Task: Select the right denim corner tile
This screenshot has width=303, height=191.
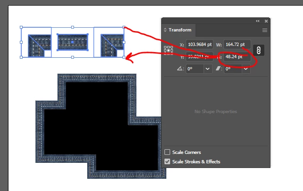Action: (112, 46)
